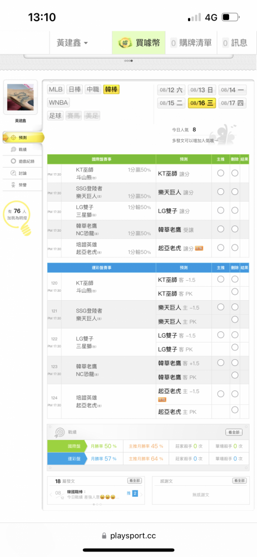Select 刪除 radio for 樂天巨人 讓分

click(x=235, y=192)
